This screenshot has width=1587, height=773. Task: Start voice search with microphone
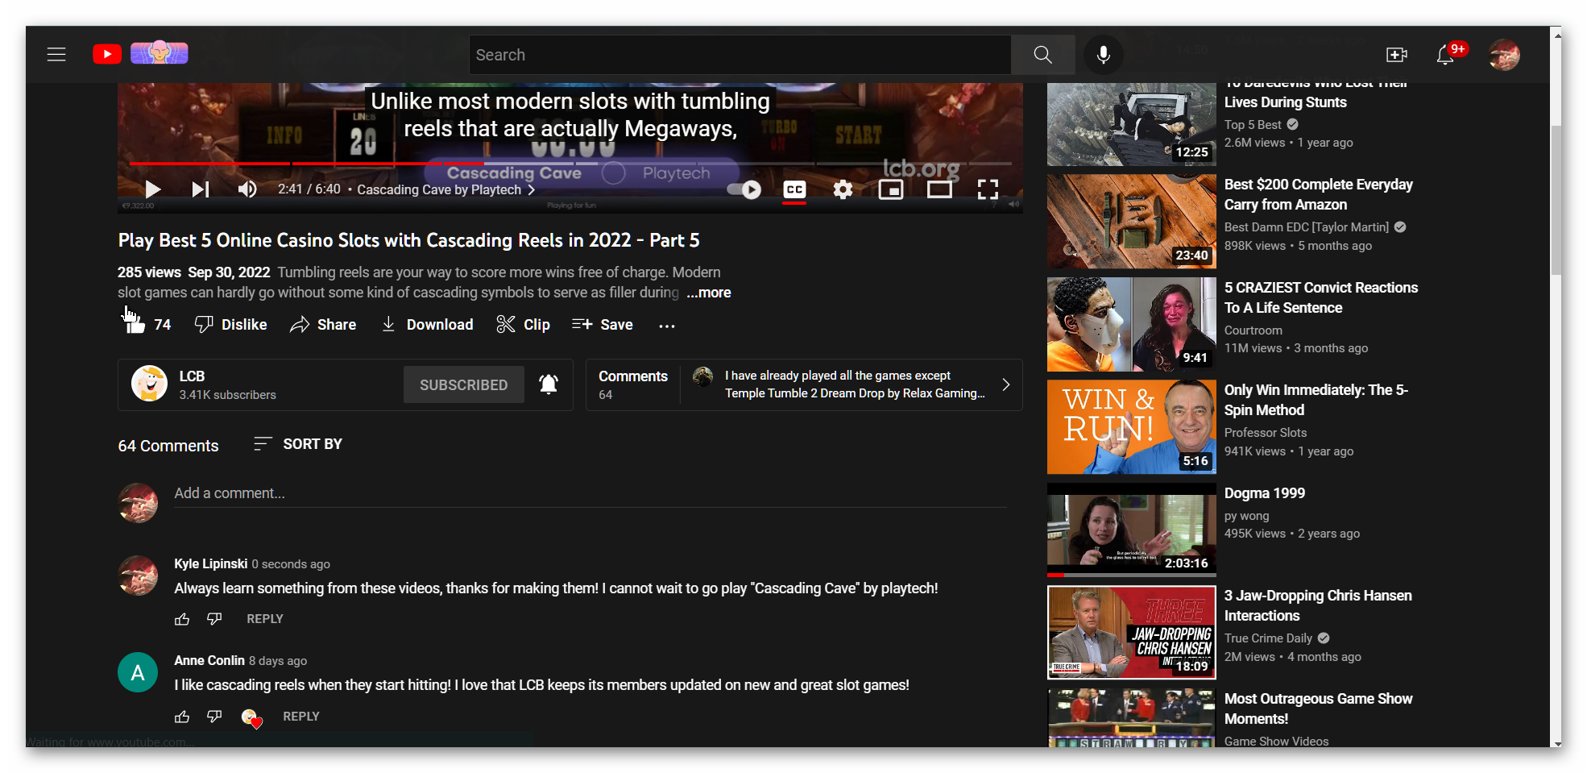tap(1103, 55)
